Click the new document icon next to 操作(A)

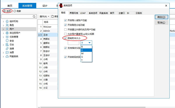(52, 17)
